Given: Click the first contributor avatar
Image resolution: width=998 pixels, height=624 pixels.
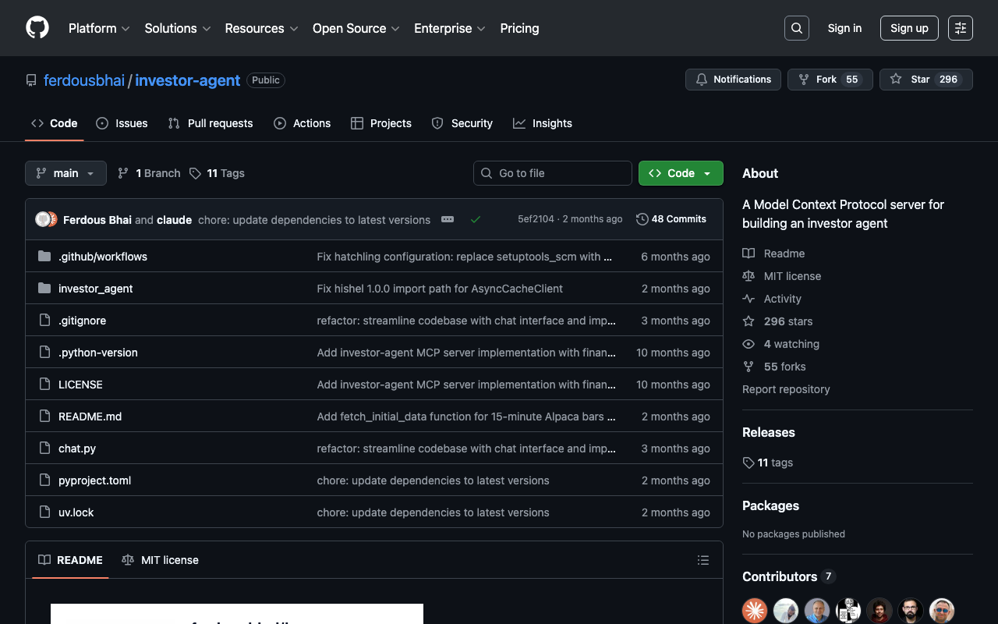Looking at the screenshot, I should click(x=754, y=610).
